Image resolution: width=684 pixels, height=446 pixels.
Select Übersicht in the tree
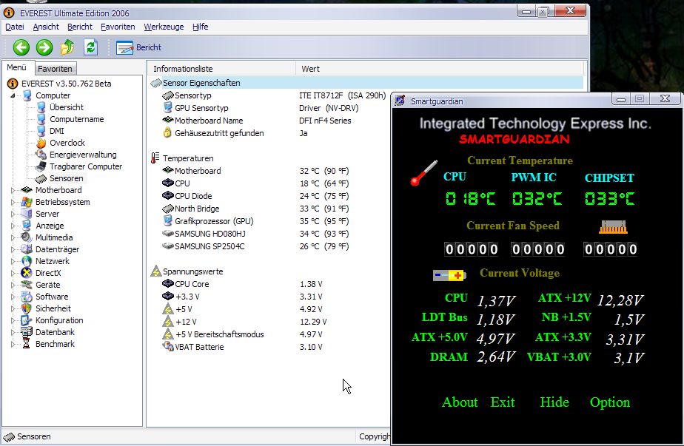67,107
